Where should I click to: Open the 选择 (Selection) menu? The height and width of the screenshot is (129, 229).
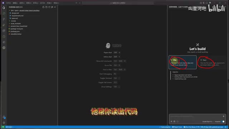tap(22, 3)
